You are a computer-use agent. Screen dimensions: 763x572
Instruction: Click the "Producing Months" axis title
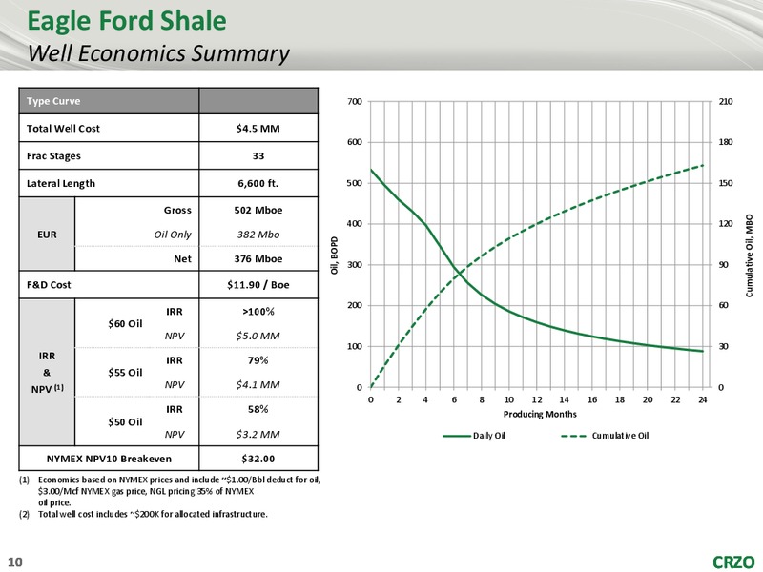coord(540,414)
